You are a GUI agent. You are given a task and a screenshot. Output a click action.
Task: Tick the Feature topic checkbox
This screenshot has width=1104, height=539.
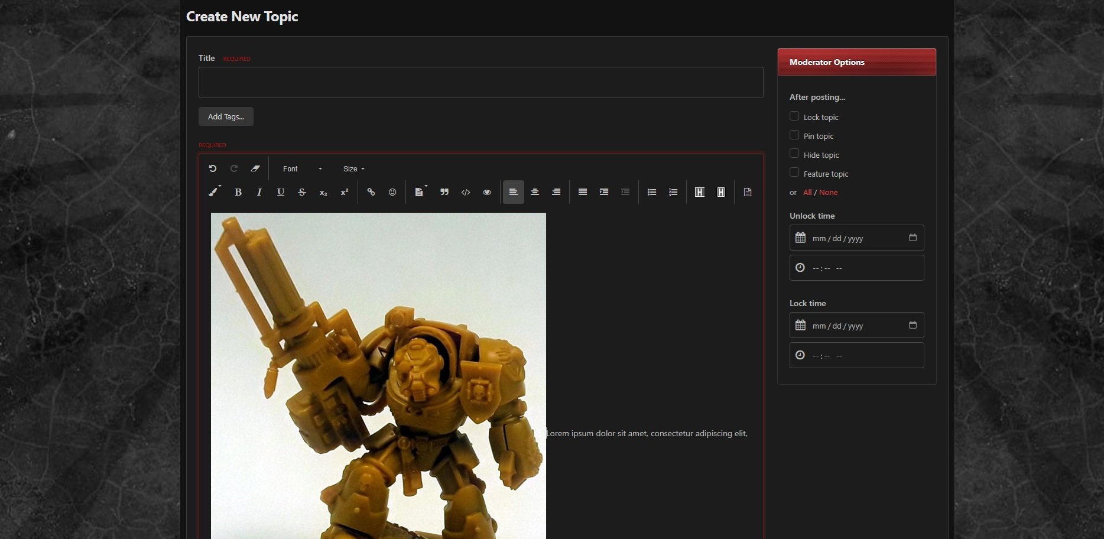[794, 173]
